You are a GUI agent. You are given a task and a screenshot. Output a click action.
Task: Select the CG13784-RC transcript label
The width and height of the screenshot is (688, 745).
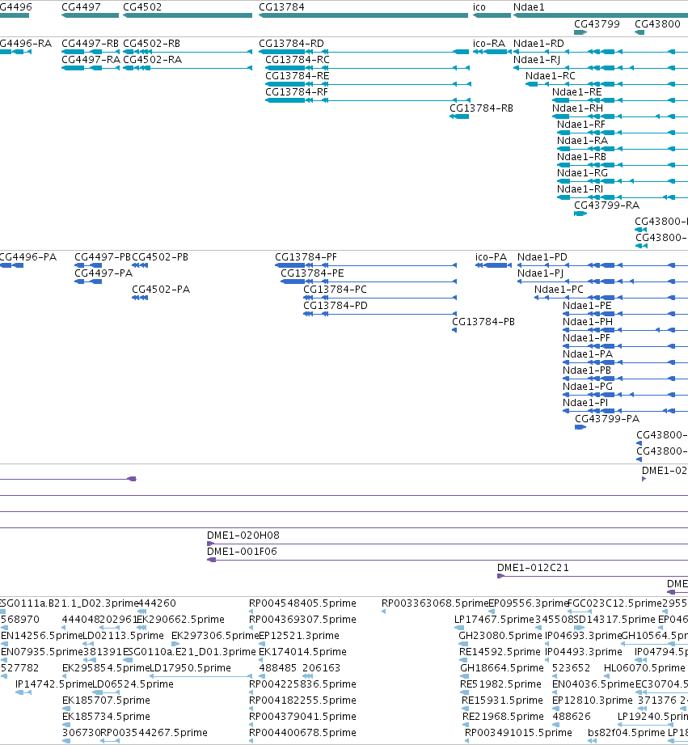(x=298, y=60)
